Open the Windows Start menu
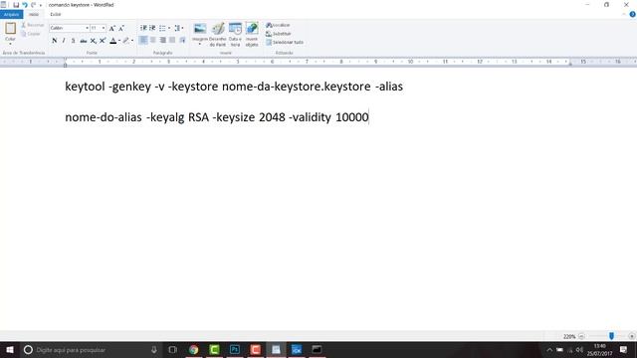This screenshot has height=358, width=637. point(10,349)
